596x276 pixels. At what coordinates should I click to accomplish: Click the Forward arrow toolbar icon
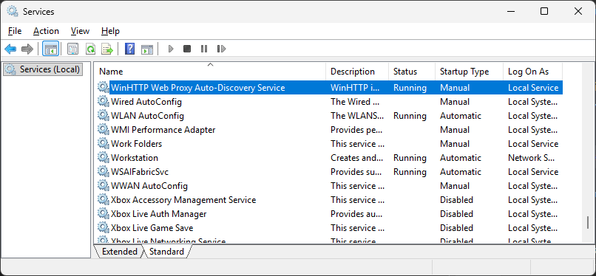coord(27,49)
